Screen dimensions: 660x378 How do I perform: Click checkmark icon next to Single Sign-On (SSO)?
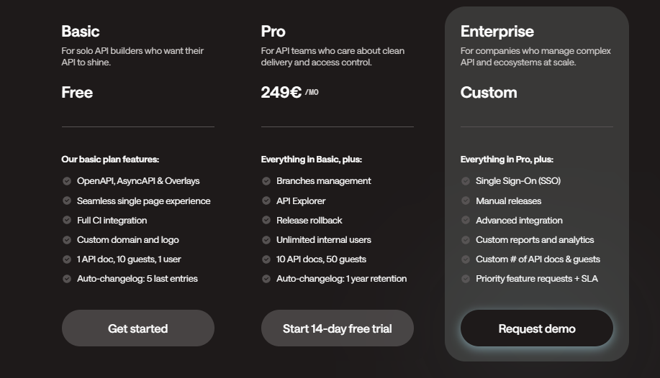(x=466, y=181)
